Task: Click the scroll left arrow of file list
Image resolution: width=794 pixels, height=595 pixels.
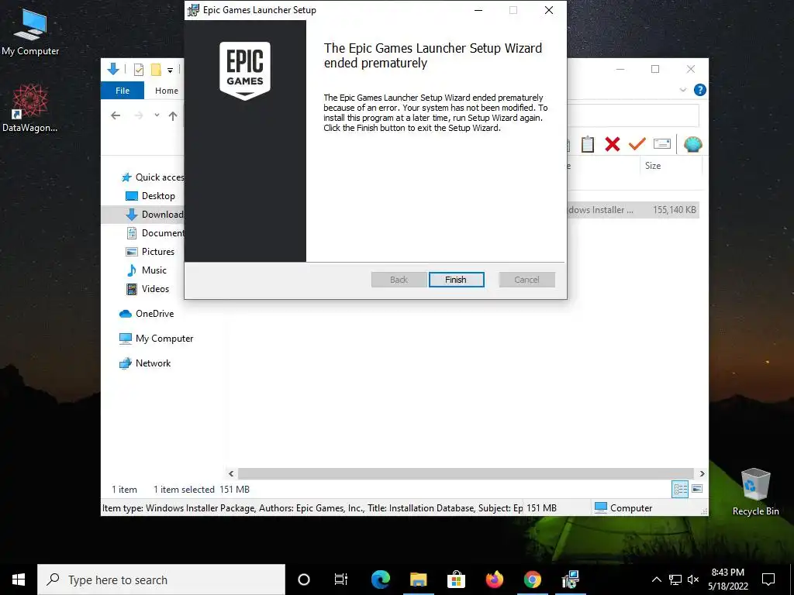Action: click(x=231, y=473)
